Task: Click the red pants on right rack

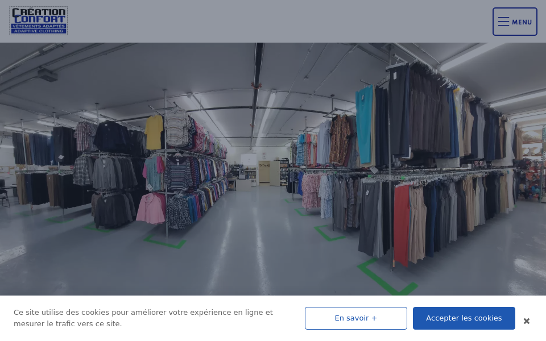Action: [x=402, y=222]
